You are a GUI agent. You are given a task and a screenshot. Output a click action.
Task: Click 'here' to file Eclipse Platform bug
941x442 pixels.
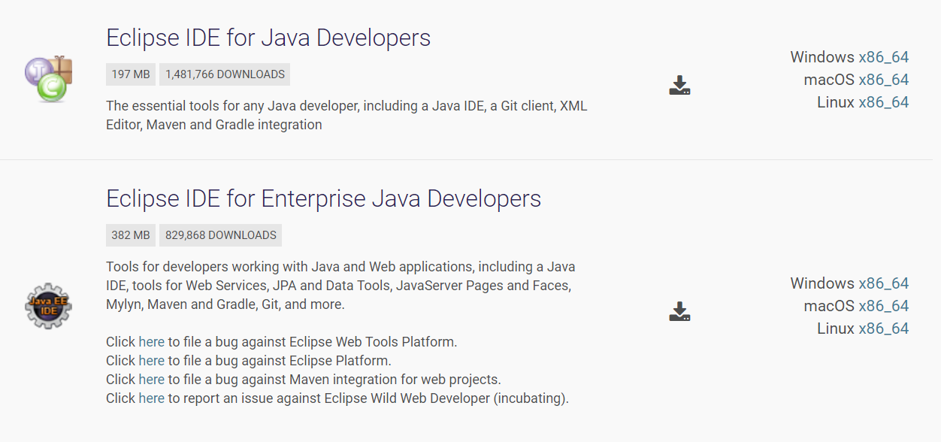coord(151,361)
